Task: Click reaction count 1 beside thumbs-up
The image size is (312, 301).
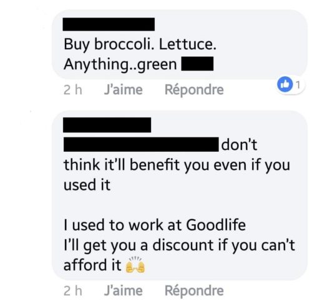Action: pyautogui.click(x=298, y=85)
